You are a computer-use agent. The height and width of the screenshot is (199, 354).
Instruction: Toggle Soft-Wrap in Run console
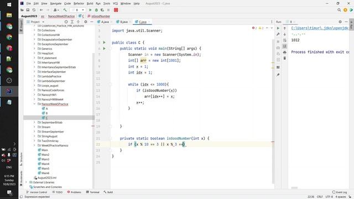pyautogui.click(x=285, y=40)
